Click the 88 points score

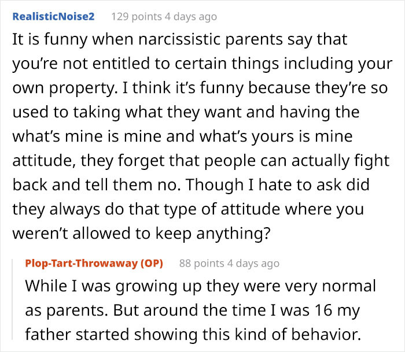(x=202, y=264)
